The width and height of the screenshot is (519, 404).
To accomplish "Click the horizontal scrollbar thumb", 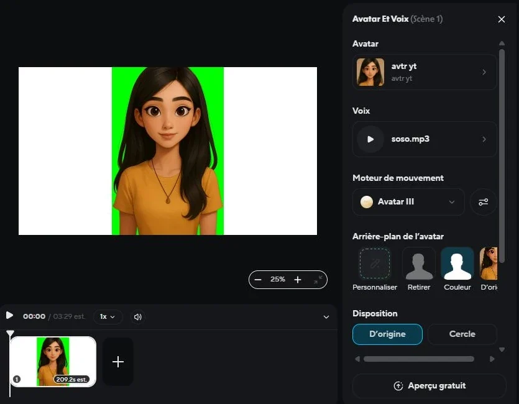I will 419,359.
